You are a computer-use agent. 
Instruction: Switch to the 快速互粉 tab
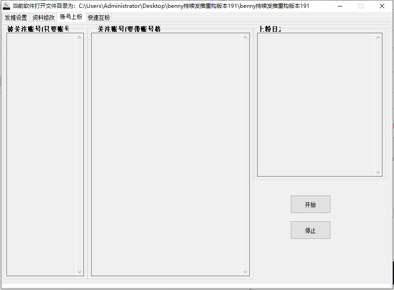pos(99,18)
